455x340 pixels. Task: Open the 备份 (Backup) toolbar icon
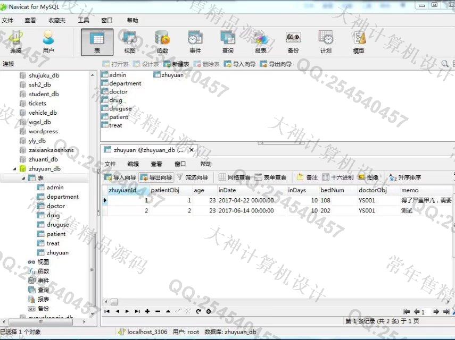click(293, 42)
